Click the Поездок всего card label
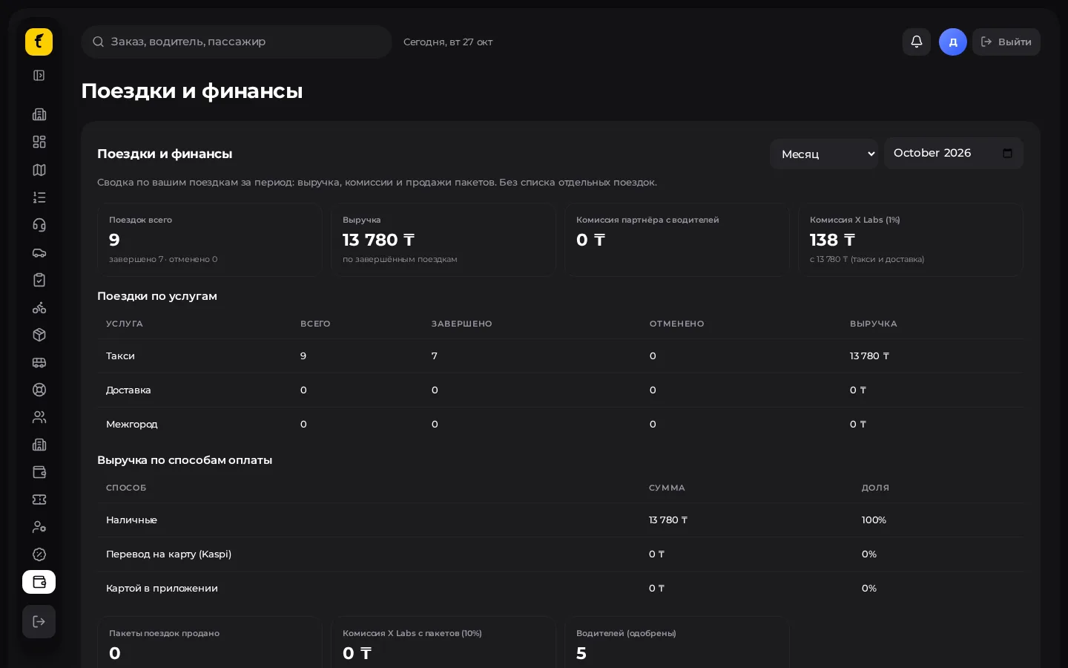Screen dimensions: 1068x668 140,220
